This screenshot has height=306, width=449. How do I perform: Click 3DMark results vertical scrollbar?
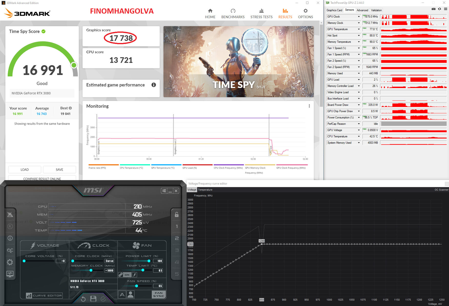[x=321, y=65]
